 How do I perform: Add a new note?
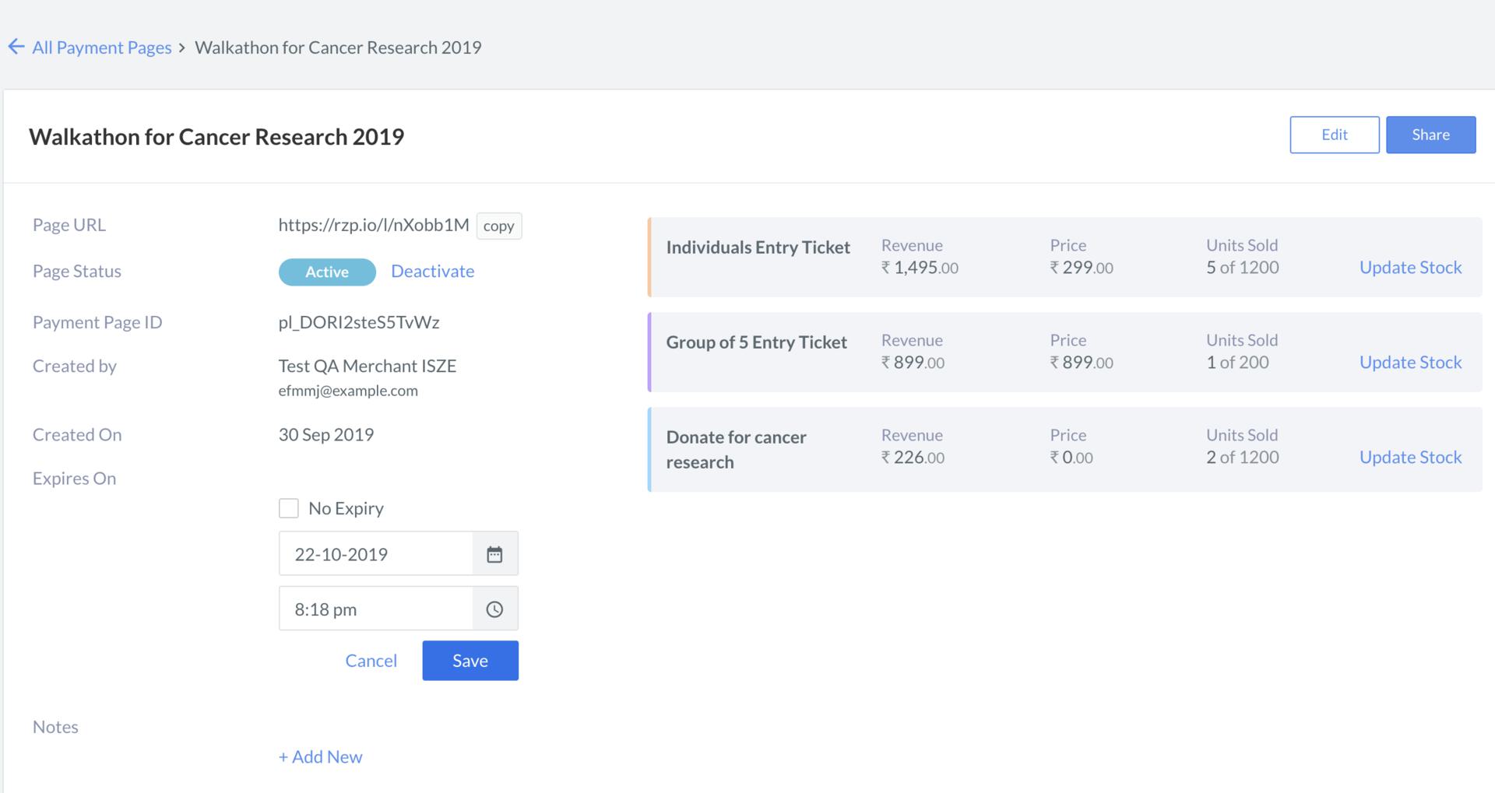[x=320, y=756]
